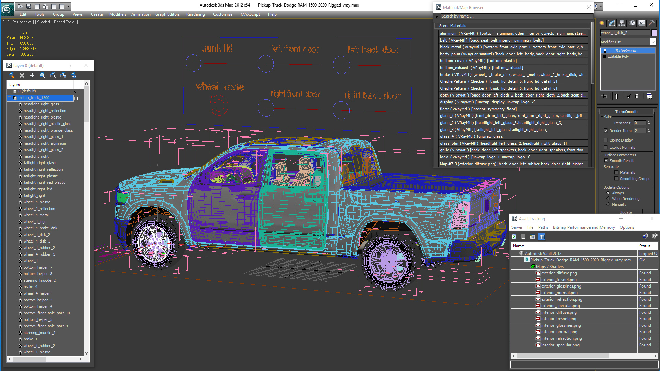Open the Modifier List dropdown
This screenshot has height=371, width=660.
pyautogui.click(x=653, y=42)
